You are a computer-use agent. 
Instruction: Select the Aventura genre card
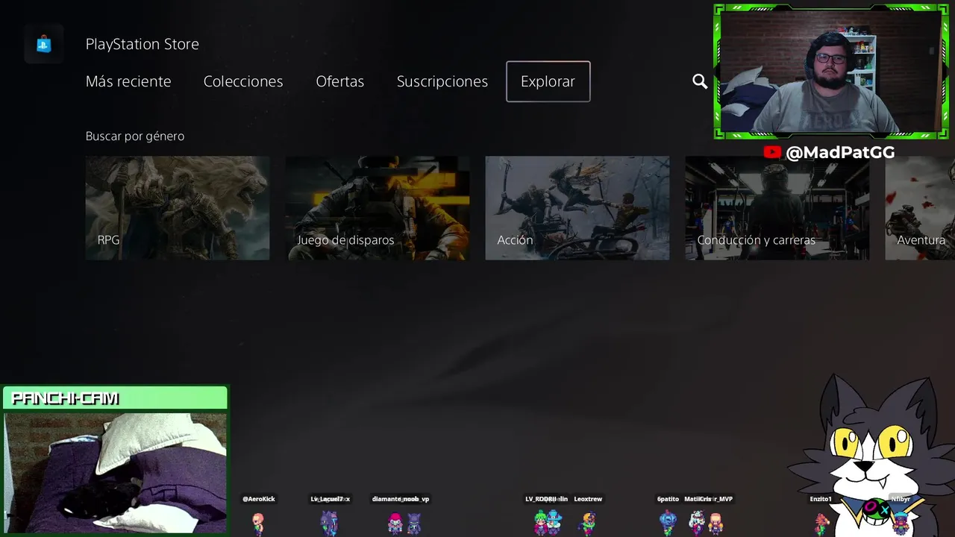[x=920, y=208]
